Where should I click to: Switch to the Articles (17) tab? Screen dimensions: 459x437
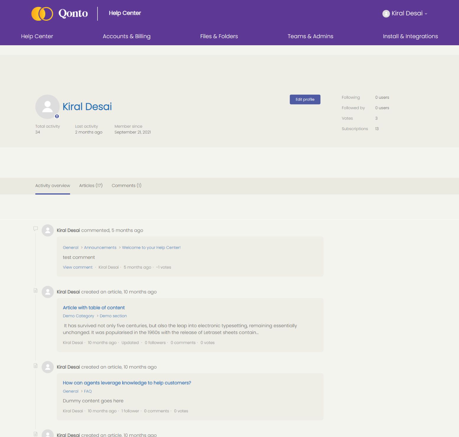pyautogui.click(x=91, y=186)
